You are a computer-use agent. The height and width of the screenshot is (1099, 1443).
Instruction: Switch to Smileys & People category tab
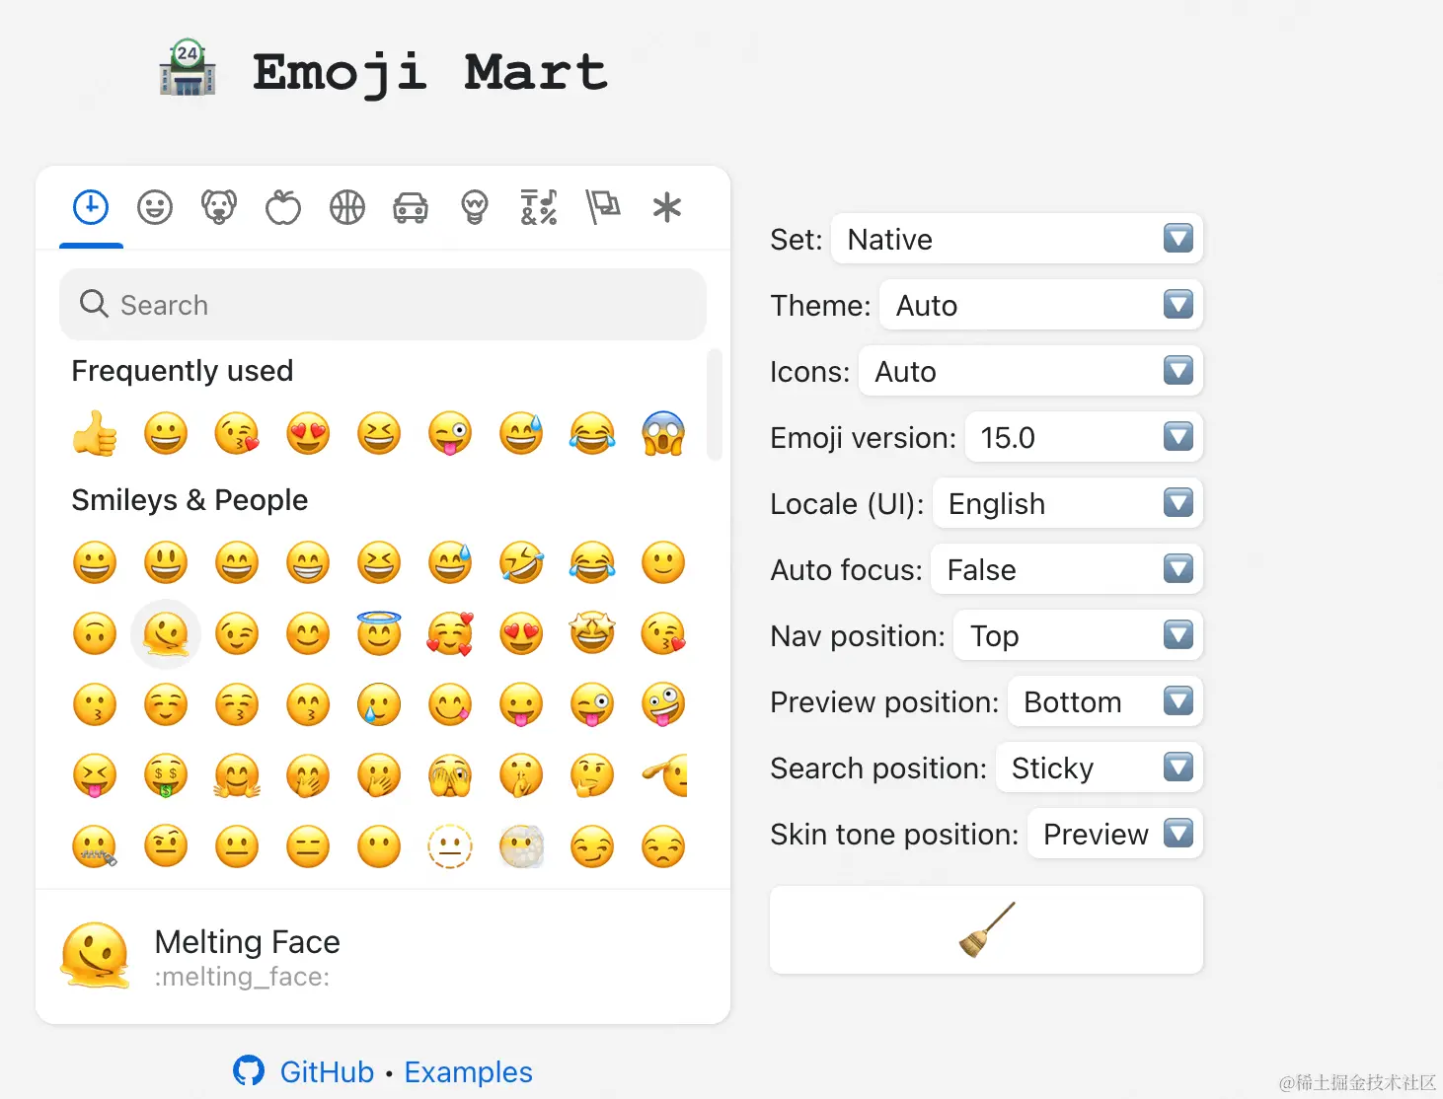pyautogui.click(x=155, y=207)
